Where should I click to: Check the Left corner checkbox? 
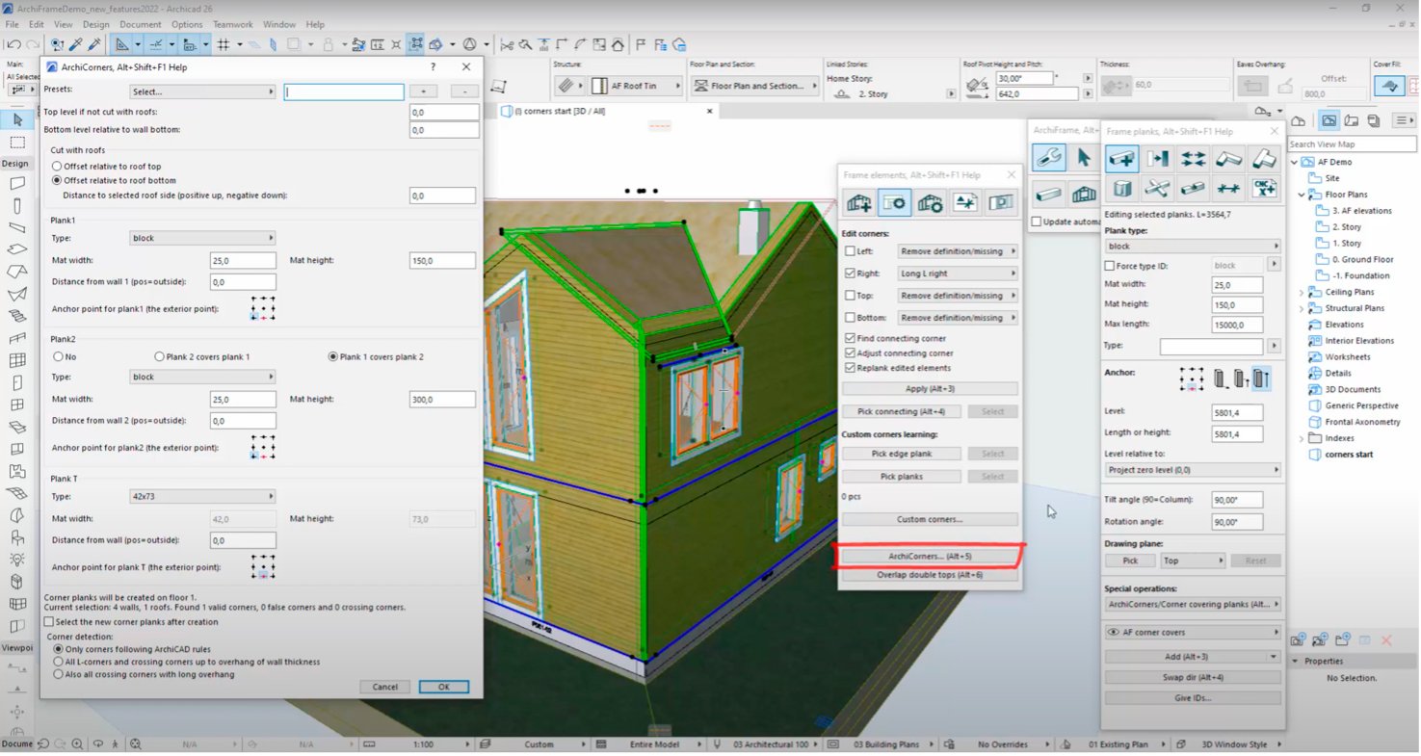(850, 251)
